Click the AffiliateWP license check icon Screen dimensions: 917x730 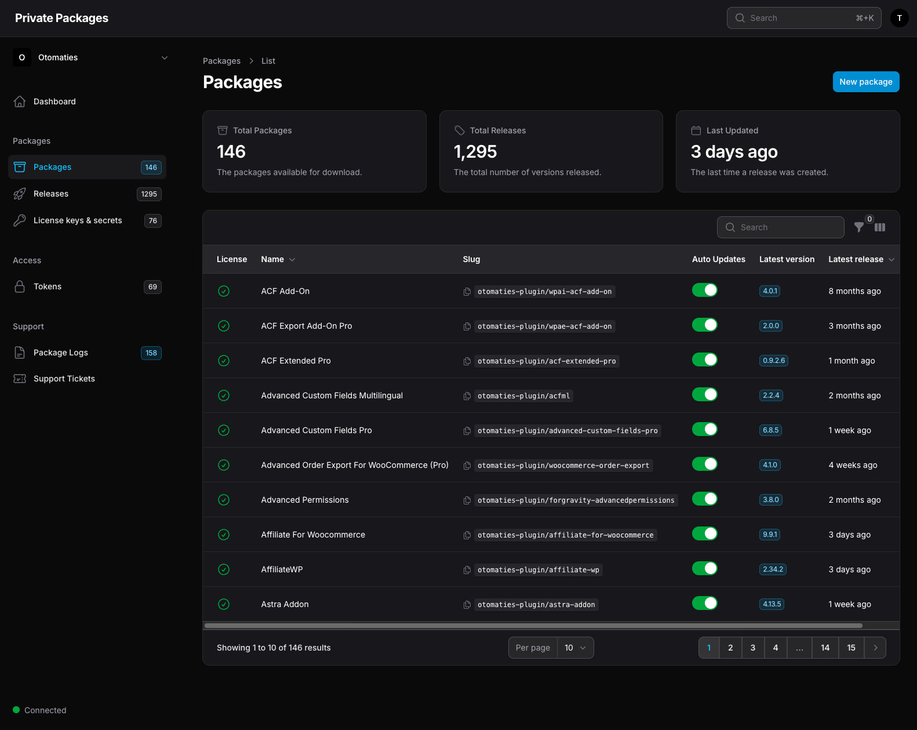[x=224, y=569]
